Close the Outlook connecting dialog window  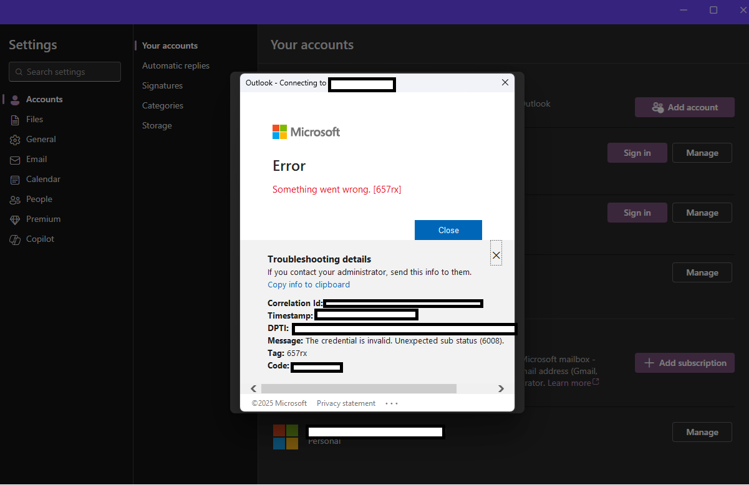(505, 83)
